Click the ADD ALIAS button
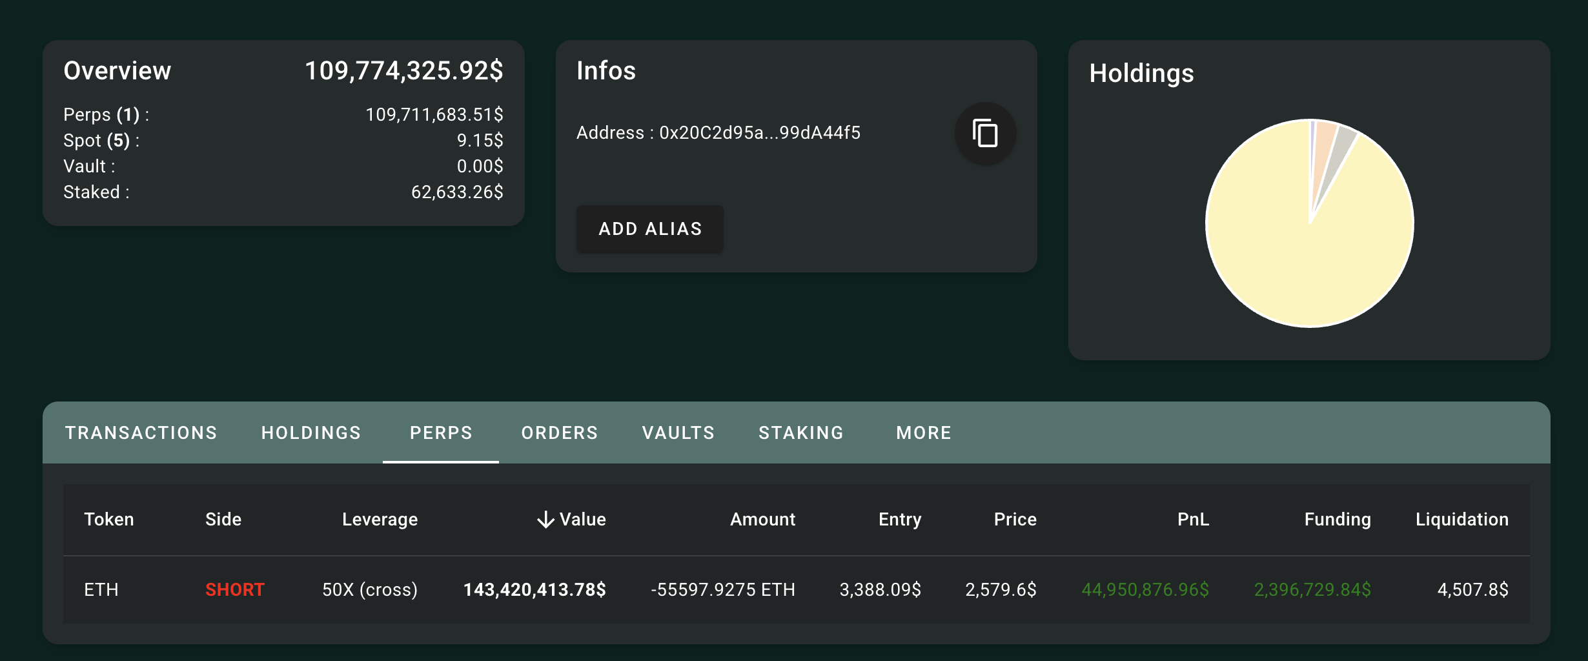1588x661 pixels. click(x=650, y=229)
